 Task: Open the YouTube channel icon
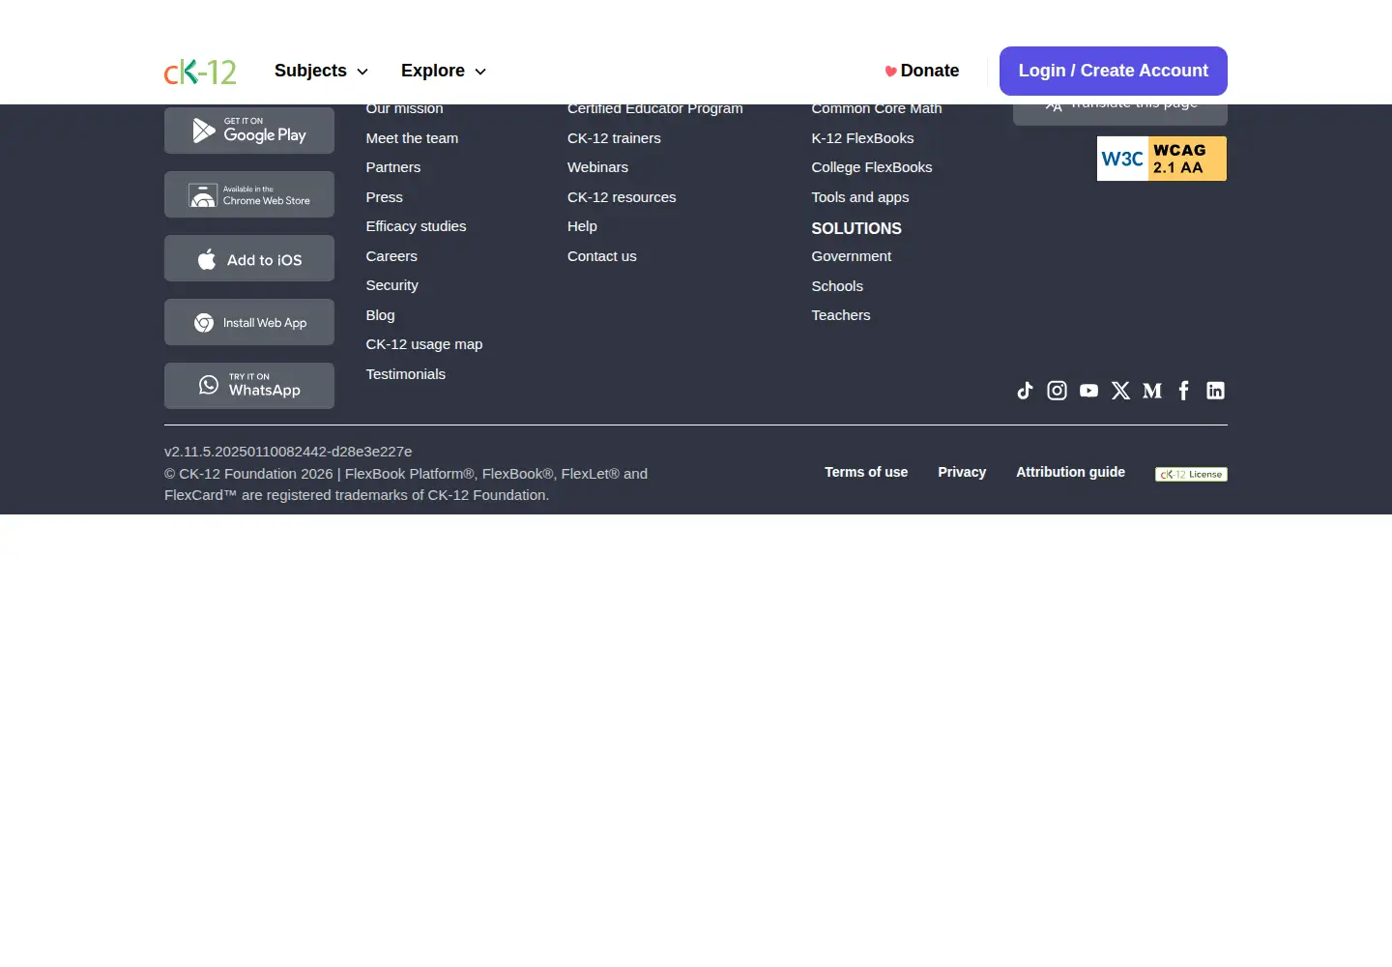point(1089,391)
